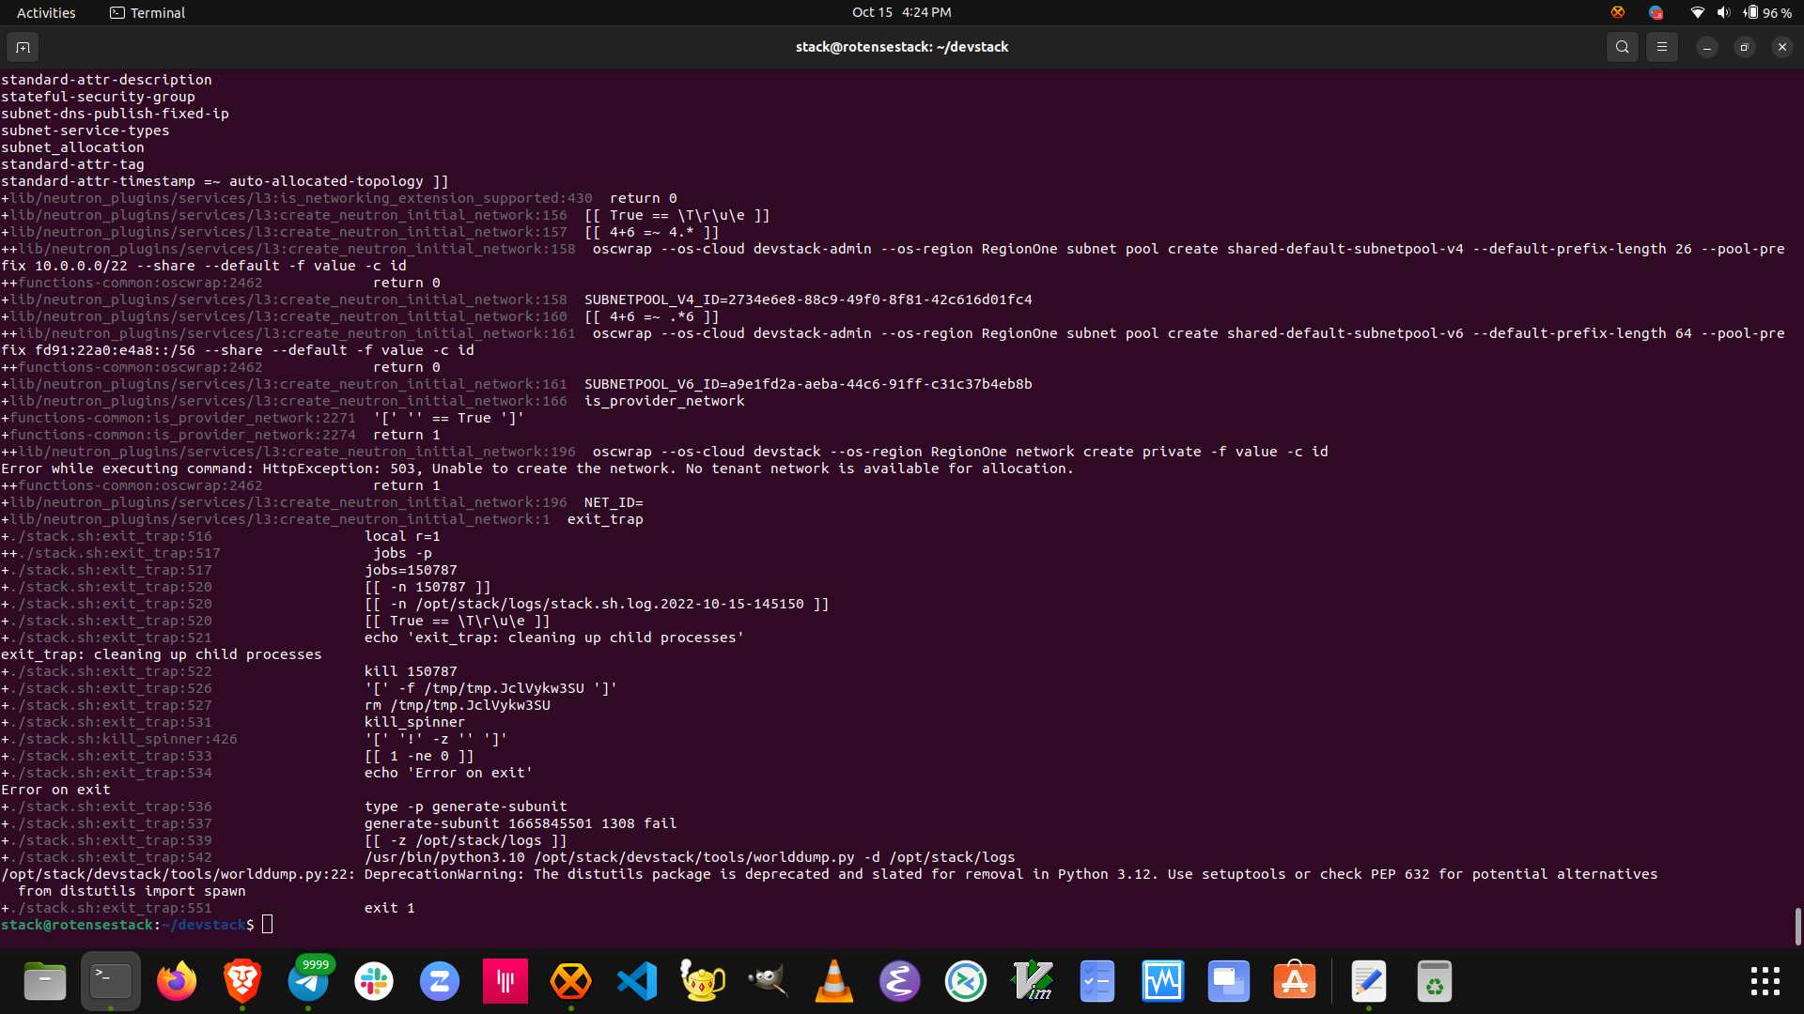
Task: Click the 'generate-subunit 1665845501 1308 fail' text
Action: click(521, 823)
